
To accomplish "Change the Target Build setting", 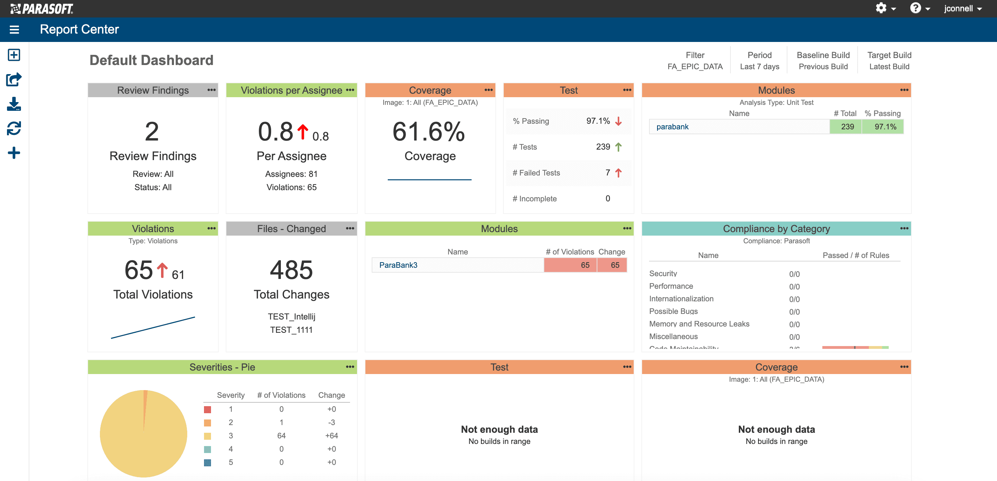I will (x=889, y=61).
